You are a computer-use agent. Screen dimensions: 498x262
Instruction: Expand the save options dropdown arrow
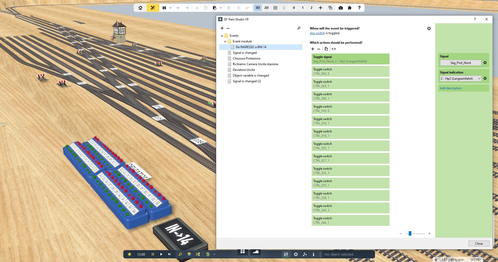[170, 8]
